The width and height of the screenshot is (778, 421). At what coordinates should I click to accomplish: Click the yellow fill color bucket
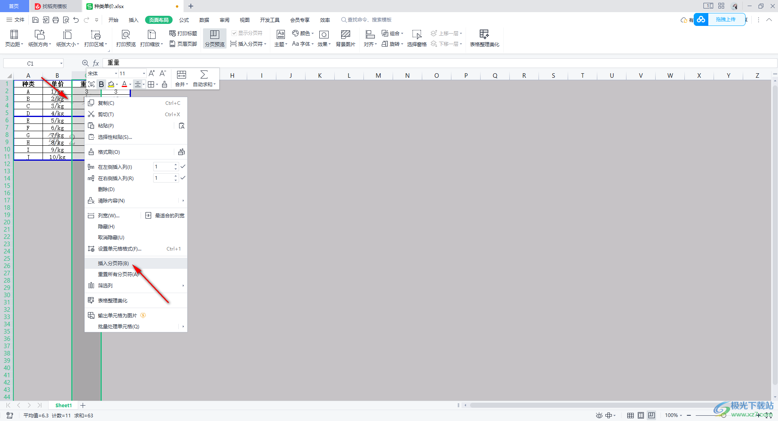(111, 84)
